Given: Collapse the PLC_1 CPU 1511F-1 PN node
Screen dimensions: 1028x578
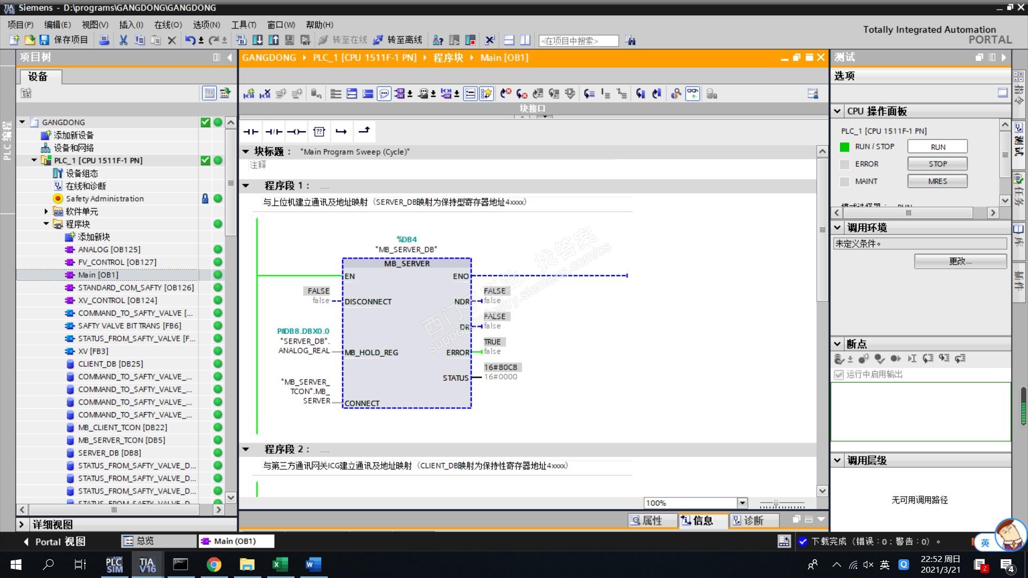Looking at the screenshot, I should pyautogui.click(x=34, y=160).
